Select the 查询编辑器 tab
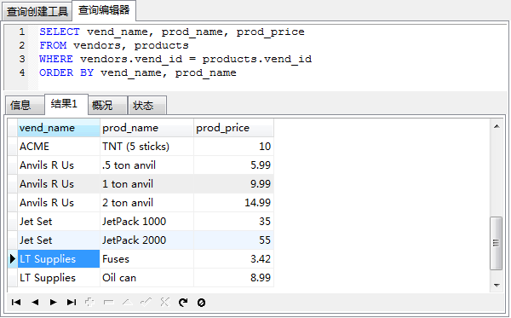Image resolution: width=511 pixels, height=318 pixels. [x=104, y=10]
